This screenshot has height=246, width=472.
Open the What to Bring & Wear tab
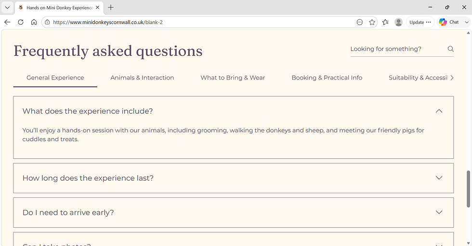pyautogui.click(x=233, y=78)
